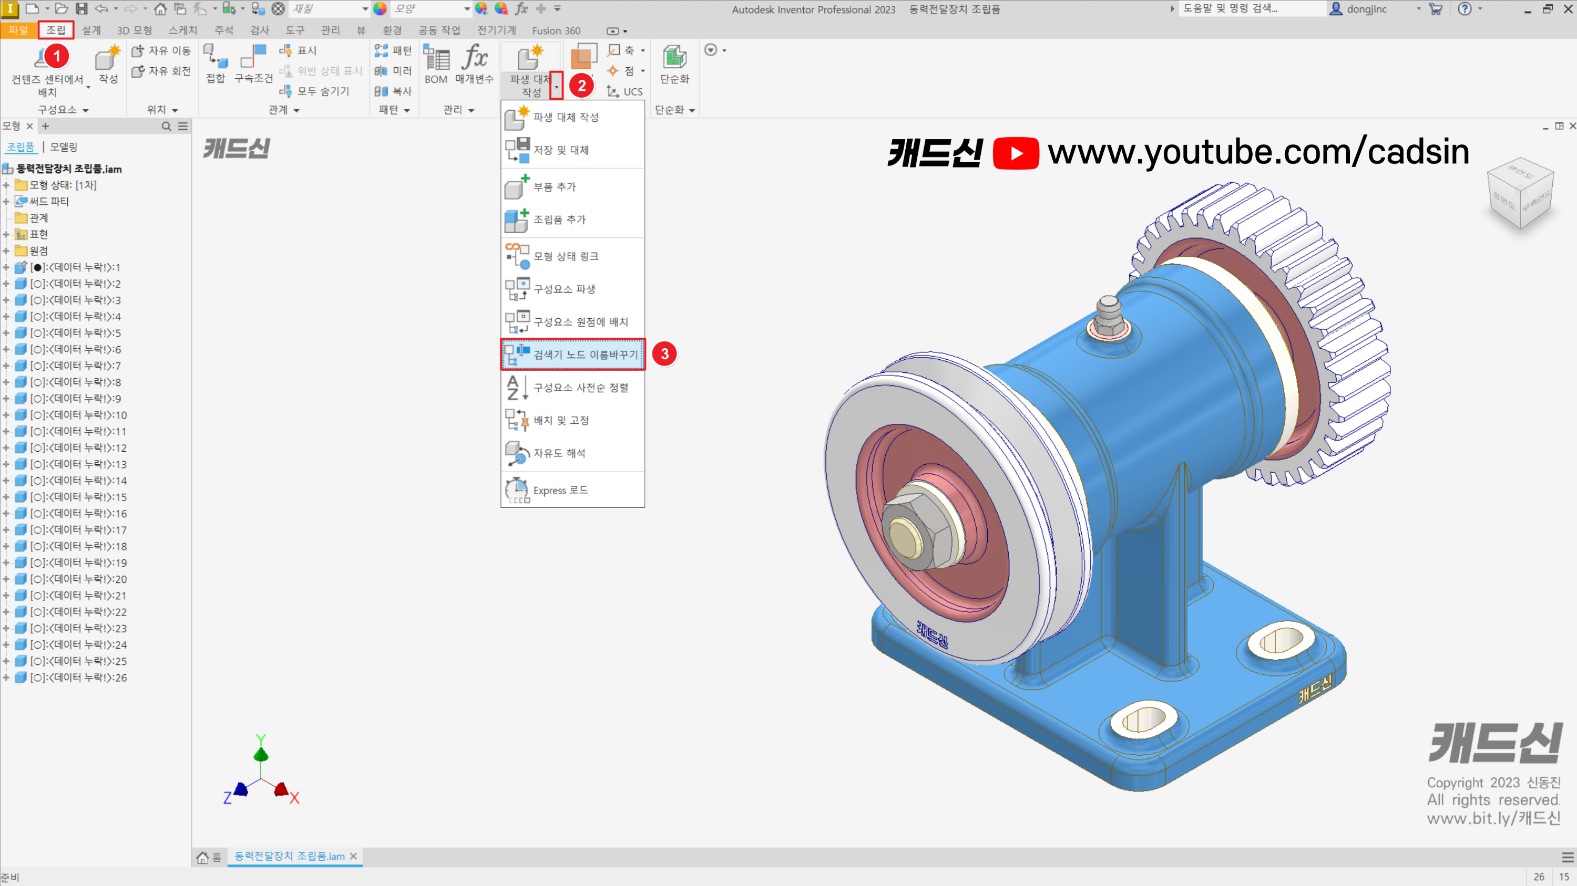Click the Save icon in quick access toolbar
Viewport: 1577px width, 886px height.
[81, 8]
